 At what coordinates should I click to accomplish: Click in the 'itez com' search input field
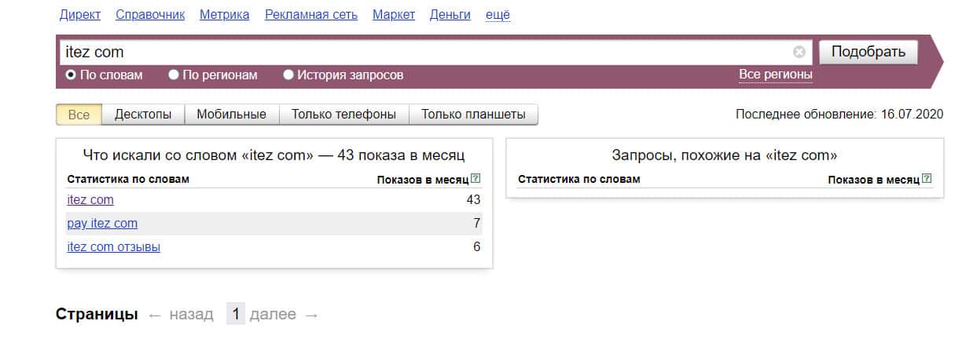click(424, 53)
